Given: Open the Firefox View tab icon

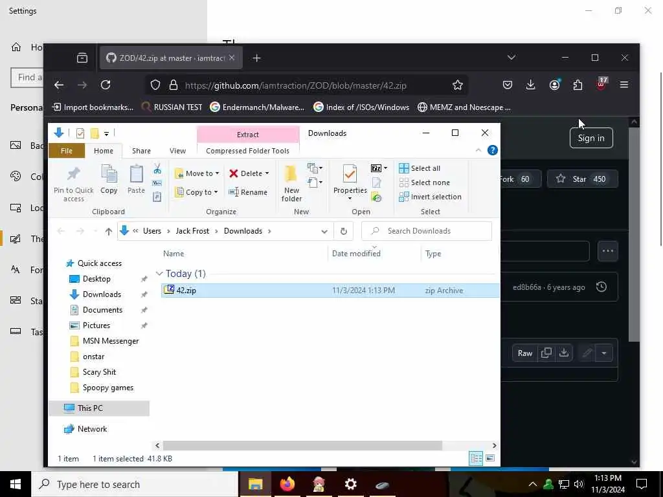Looking at the screenshot, I should [x=82, y=58].
